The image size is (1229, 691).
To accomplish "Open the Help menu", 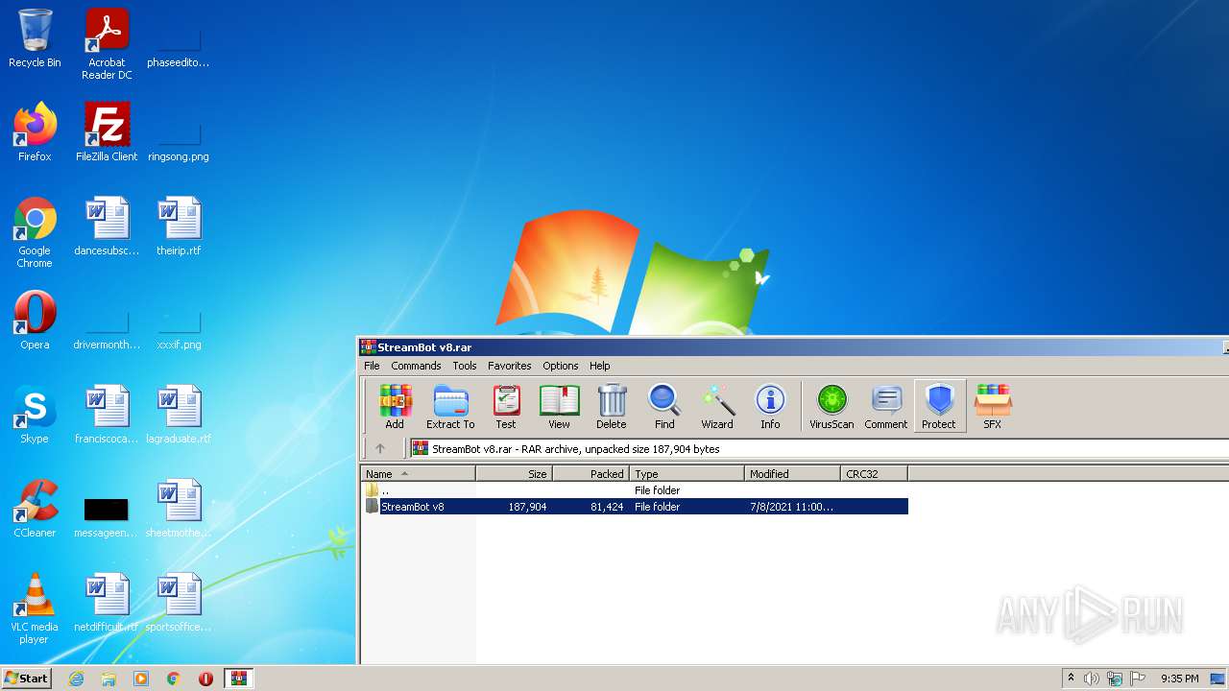I will coord(599,366).
